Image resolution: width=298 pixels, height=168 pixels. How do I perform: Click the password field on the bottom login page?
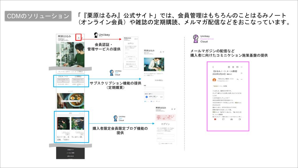point(166,140)
